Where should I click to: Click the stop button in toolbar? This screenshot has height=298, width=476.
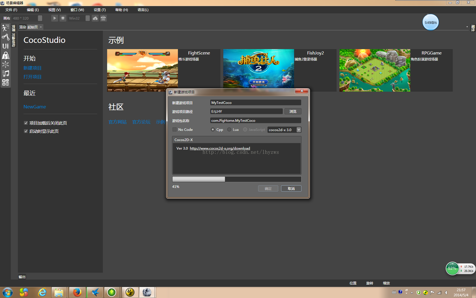point(63,18)
